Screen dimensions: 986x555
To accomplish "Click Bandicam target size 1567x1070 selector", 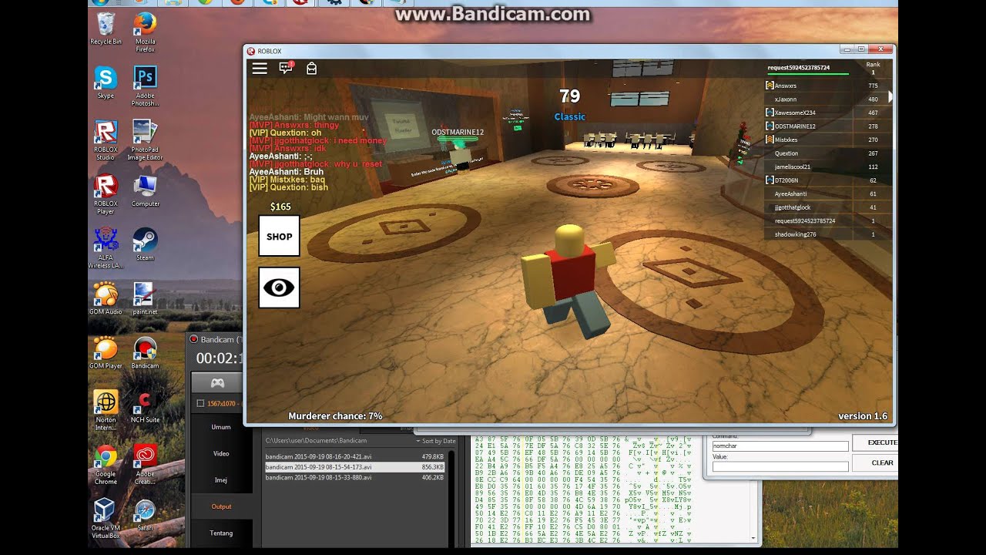I will [219, 403].
